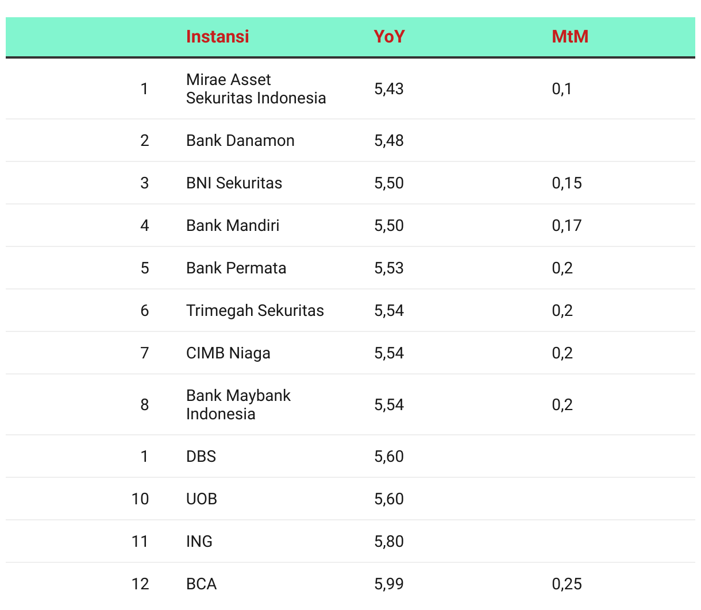Screen dimensions: 701x610
Task: Select the BCA row name
Action: point(201,584)
